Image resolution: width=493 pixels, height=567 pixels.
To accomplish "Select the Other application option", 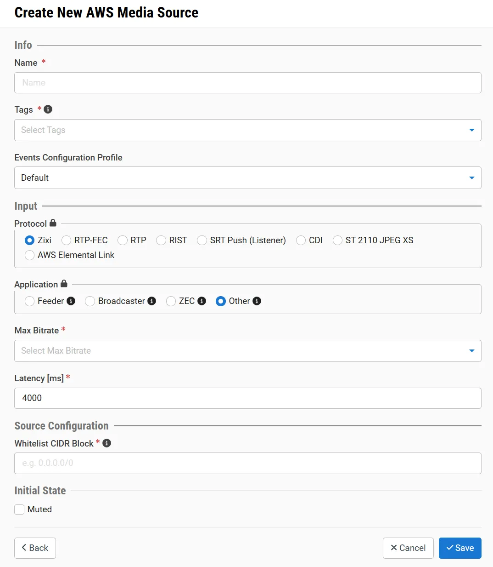I will point(221,301).
